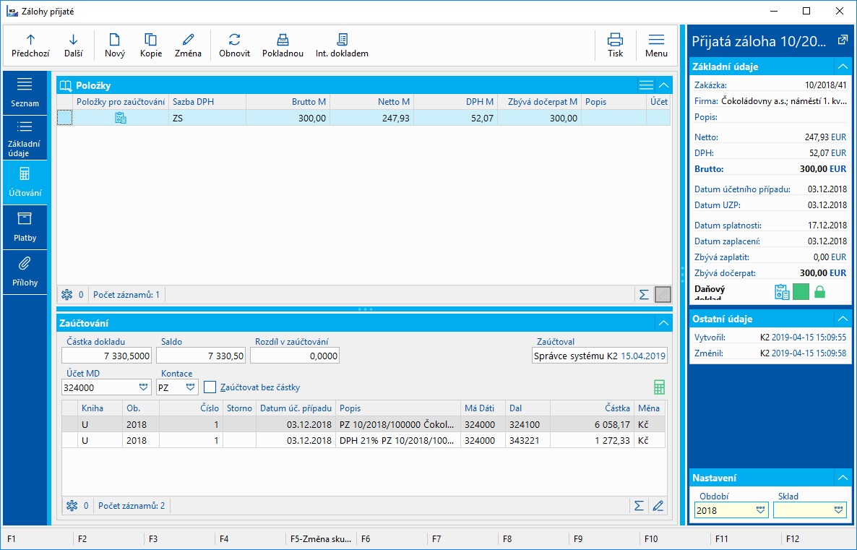
Task: Toggle the gray square button beside Položky sum
Action: pyautogui.click(x=663, y=294)
